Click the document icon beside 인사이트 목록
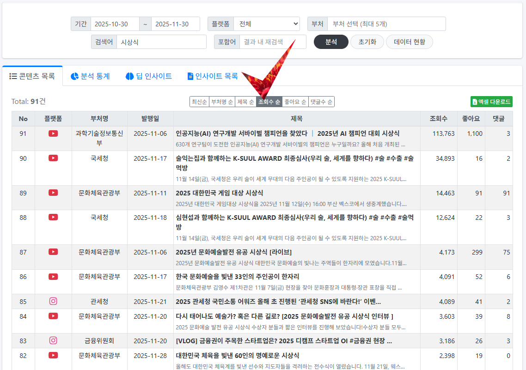526x370 pixels. point(190,77)
